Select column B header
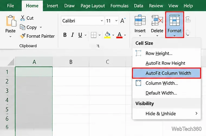The height and width of the screenshot is (136, 206). tap(71, 62)
